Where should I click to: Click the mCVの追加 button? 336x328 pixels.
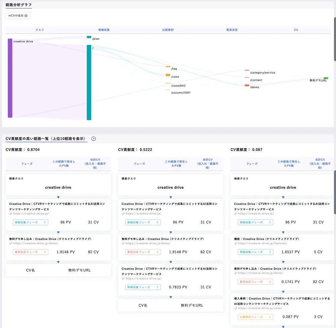point(18,16)
